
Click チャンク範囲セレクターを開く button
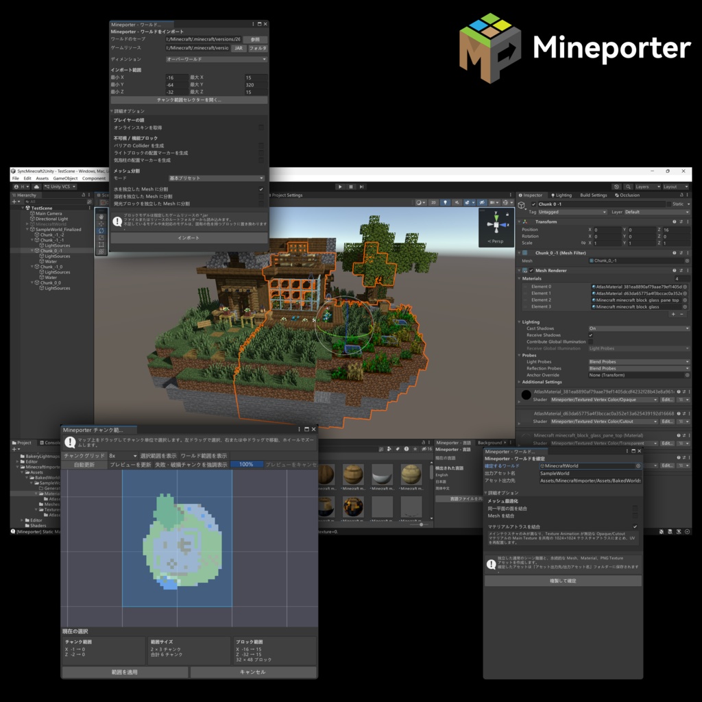coord(189,100)
